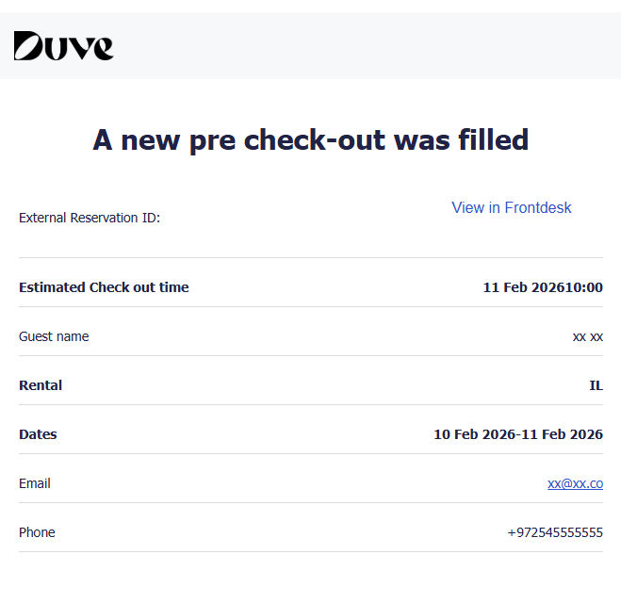Click the 10 Feb 2026 start date
This screenshot has width=621, height=603.
pos(471,434)
